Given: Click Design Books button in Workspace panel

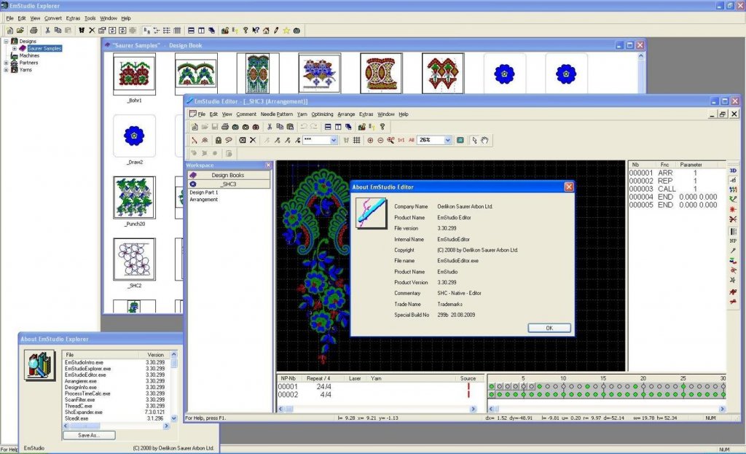Looking at the screenshot, I should click(x=229, y=175).
